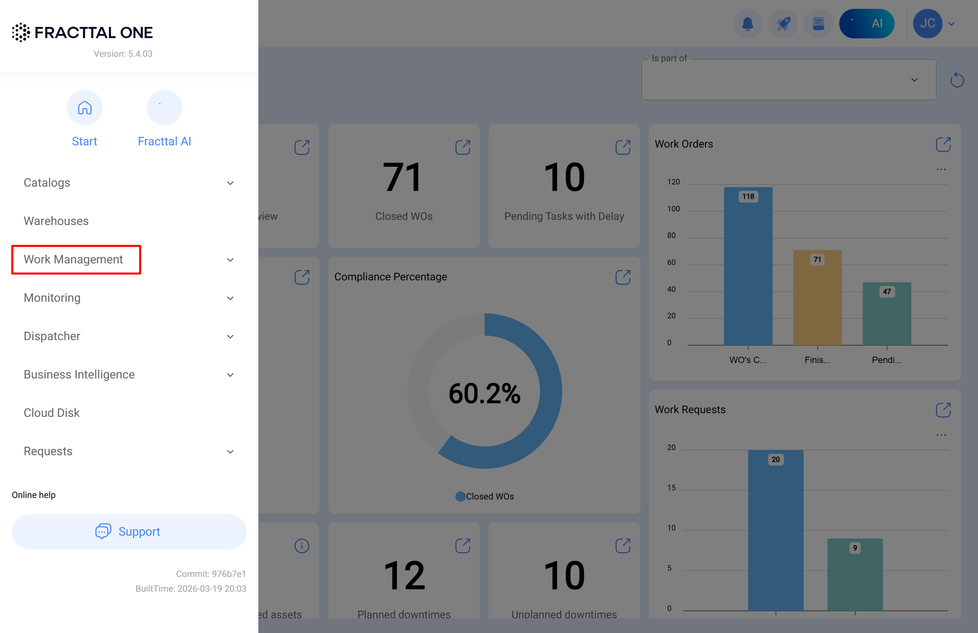Open the Warehouses menu item
This screenshot has width=978, height=633.
pyautogui.click(x=56, y=221)
